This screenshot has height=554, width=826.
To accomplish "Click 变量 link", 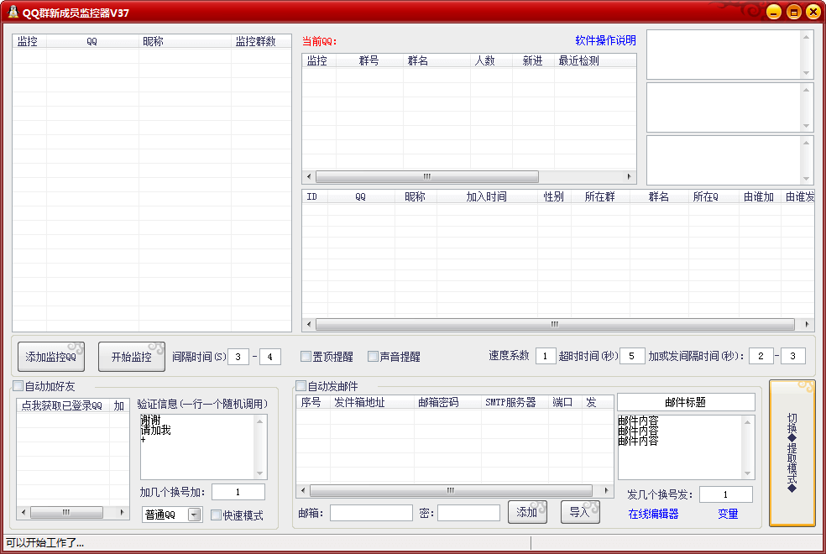I will (728, 514).
